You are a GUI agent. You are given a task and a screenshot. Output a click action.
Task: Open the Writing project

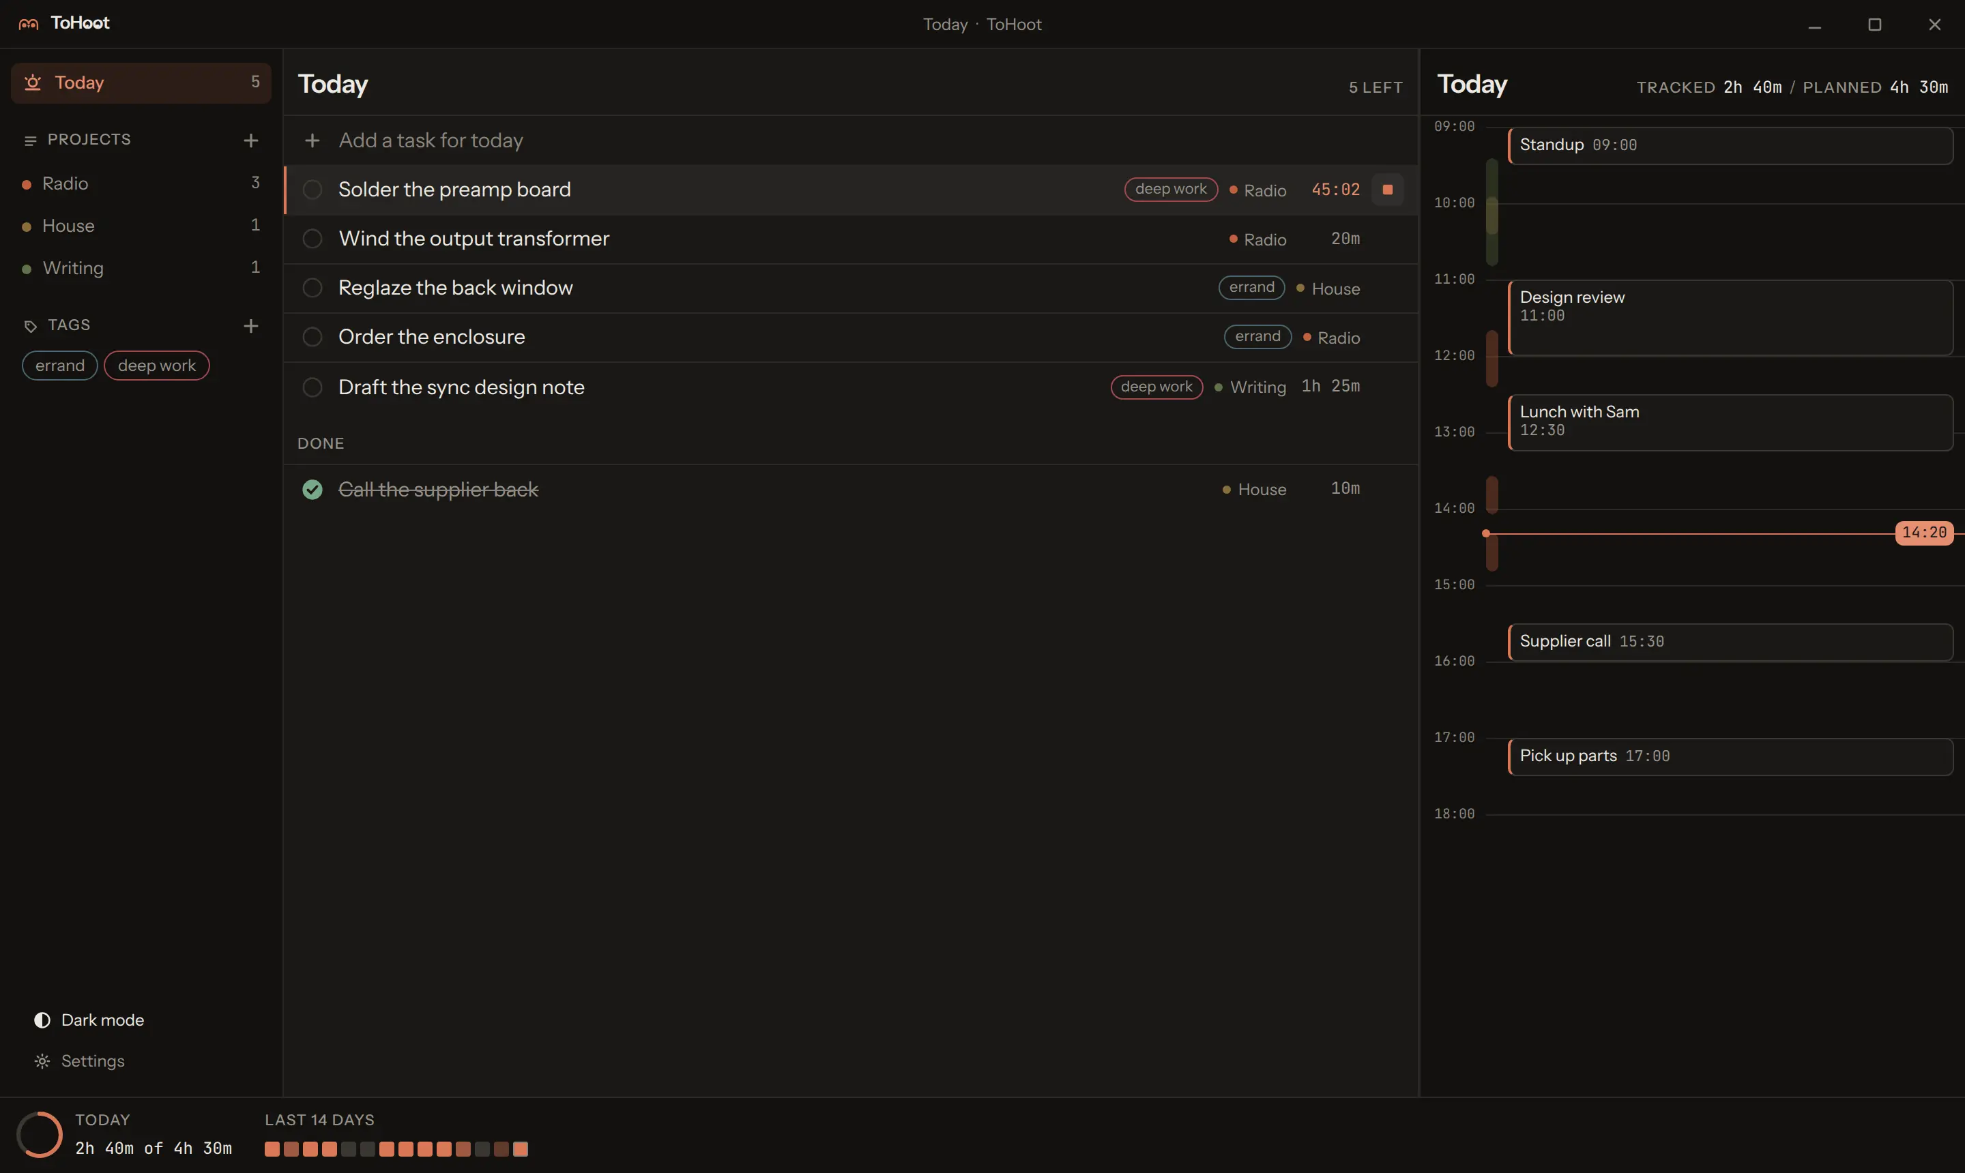141,268
